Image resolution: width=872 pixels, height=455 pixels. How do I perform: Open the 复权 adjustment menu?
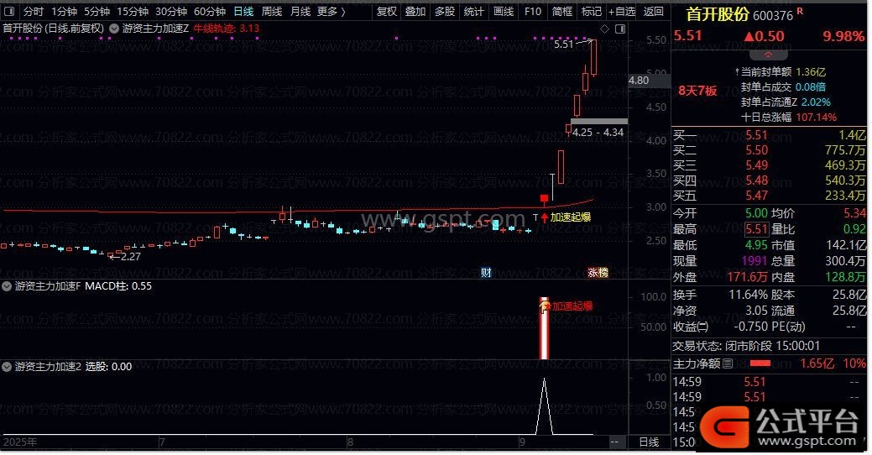click(x=386, y=11)
